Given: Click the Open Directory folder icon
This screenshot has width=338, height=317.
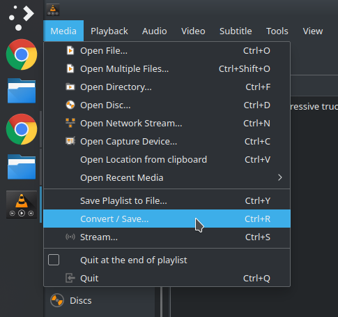Looking at the screenshot, I should (70, 87).
